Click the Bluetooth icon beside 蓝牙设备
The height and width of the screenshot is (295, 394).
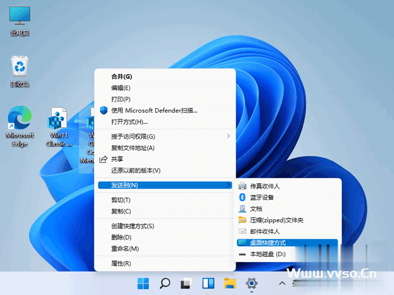[x=242, y=197]
